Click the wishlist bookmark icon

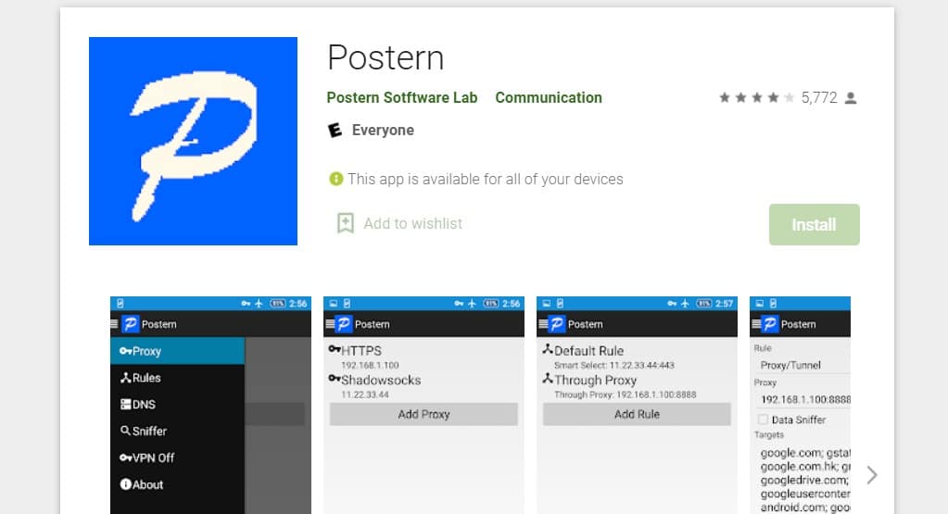point(346,223)
